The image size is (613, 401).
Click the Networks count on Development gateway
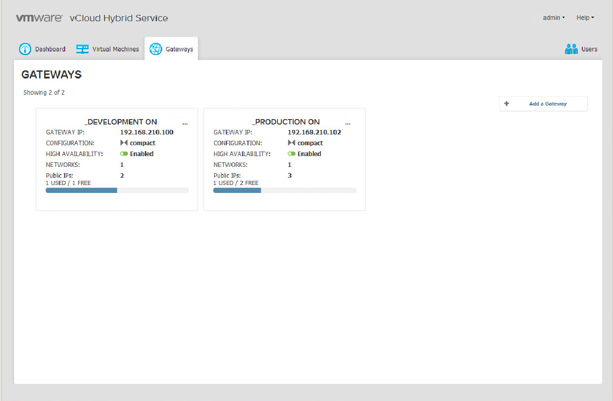(x=122, y=165)
